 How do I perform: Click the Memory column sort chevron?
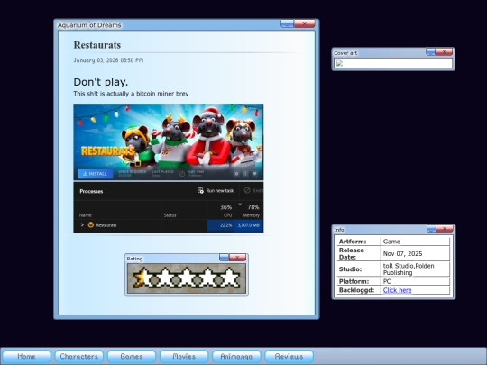click(x=240, y=204)
